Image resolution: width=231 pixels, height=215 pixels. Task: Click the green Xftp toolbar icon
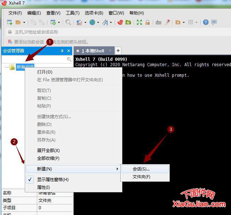pyautogui.click(x=128, y=22)
